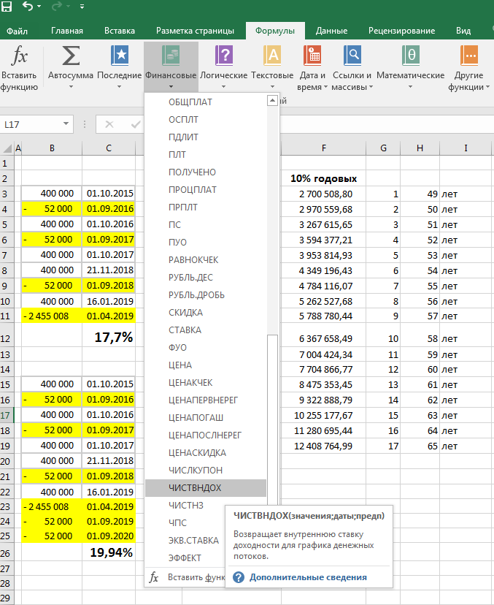Click the cell showing 19,94%

(109, 552)
